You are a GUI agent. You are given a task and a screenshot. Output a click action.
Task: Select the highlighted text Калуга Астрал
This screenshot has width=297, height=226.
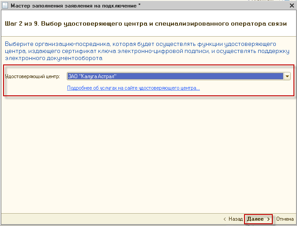click(97, 76)
